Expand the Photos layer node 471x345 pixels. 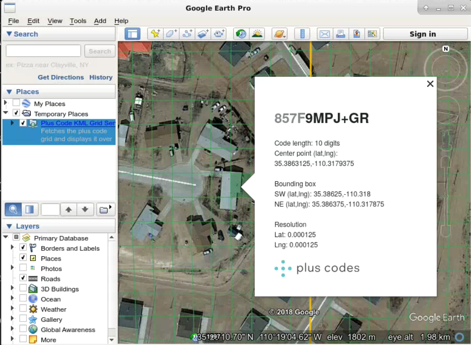pyautogui.click(x=12, y=267)
